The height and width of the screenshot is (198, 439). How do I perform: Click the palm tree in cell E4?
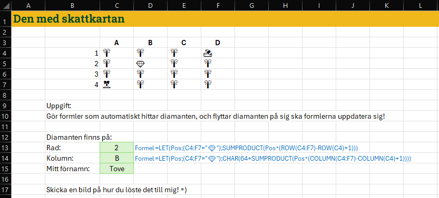[x=174, y=53]
